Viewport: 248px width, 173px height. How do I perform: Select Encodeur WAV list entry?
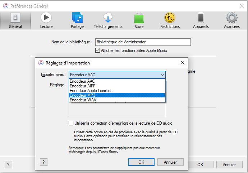117,100
